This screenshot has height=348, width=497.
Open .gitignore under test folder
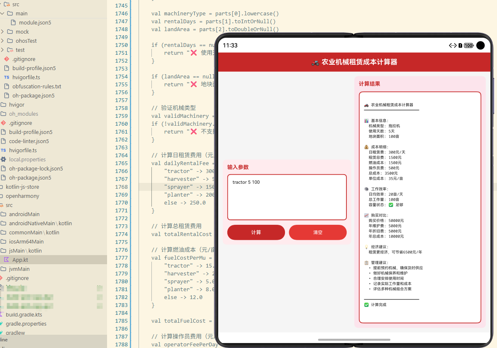coord(24,59)
